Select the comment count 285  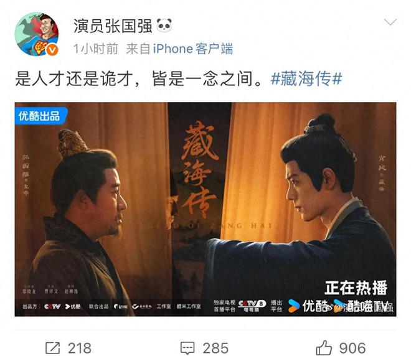pos(215,348)
